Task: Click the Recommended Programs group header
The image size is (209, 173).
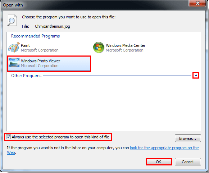Action: 36,36
